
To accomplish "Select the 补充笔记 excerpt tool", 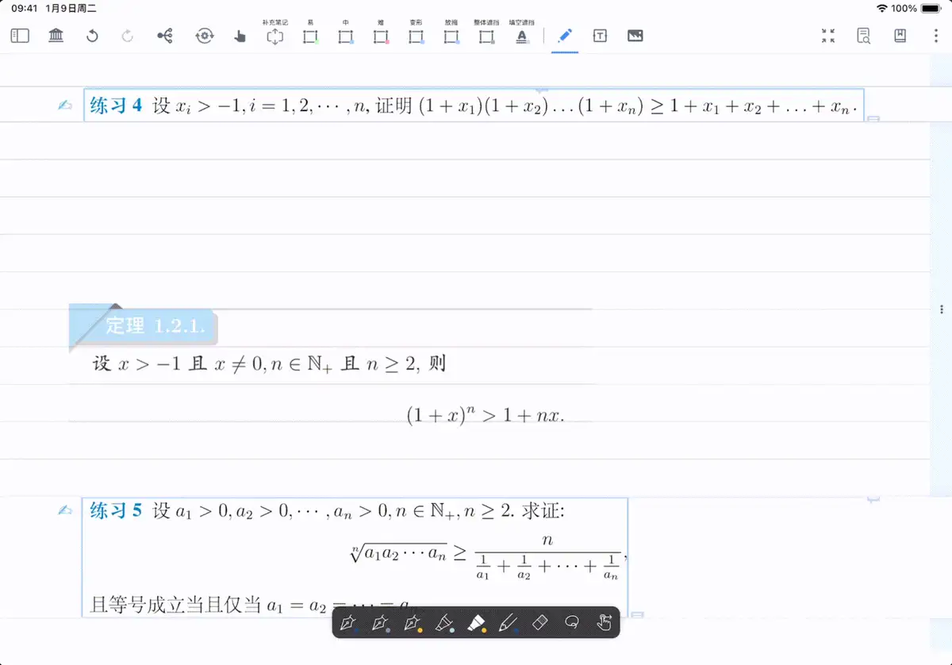I will [274, 33].
